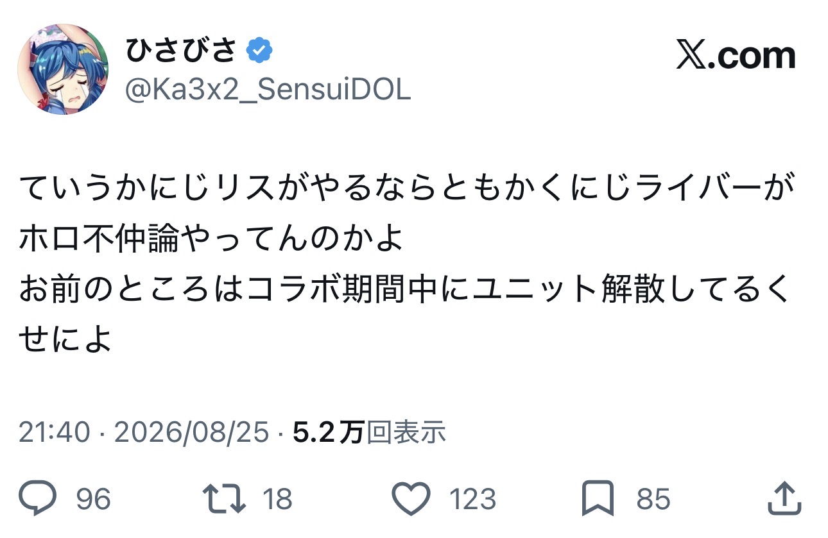
Task: Open the @Ka3x2_SensuiDOL handle link
Action: (x=267, y=91)
